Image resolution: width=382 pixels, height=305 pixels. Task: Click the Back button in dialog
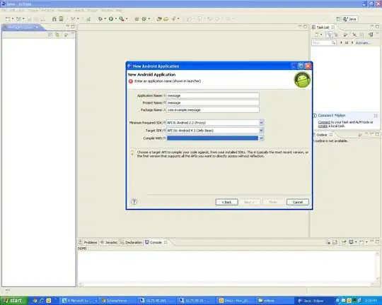point(226,202)
